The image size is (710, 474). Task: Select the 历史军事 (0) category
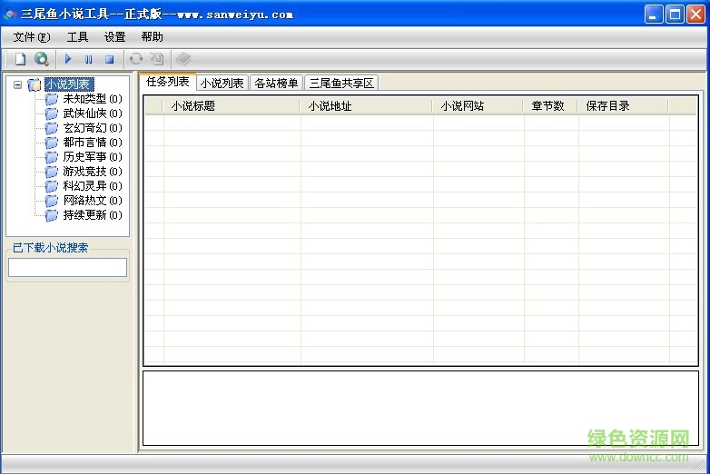[x=93, y=157]
